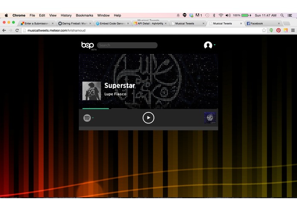Expand the profile dropdown arrow
This screenshot has height=211, width=297.
point(215,45)
